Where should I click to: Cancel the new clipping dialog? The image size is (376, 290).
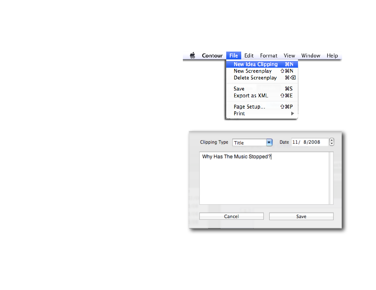[231, 216]
